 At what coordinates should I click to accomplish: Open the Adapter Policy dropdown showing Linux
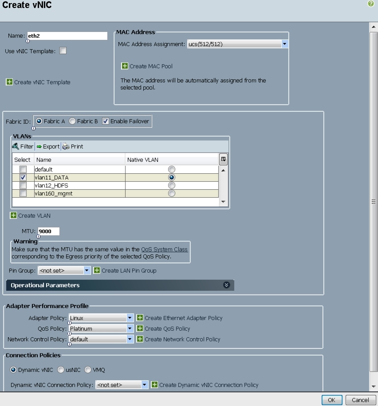[x=130, y=318]
